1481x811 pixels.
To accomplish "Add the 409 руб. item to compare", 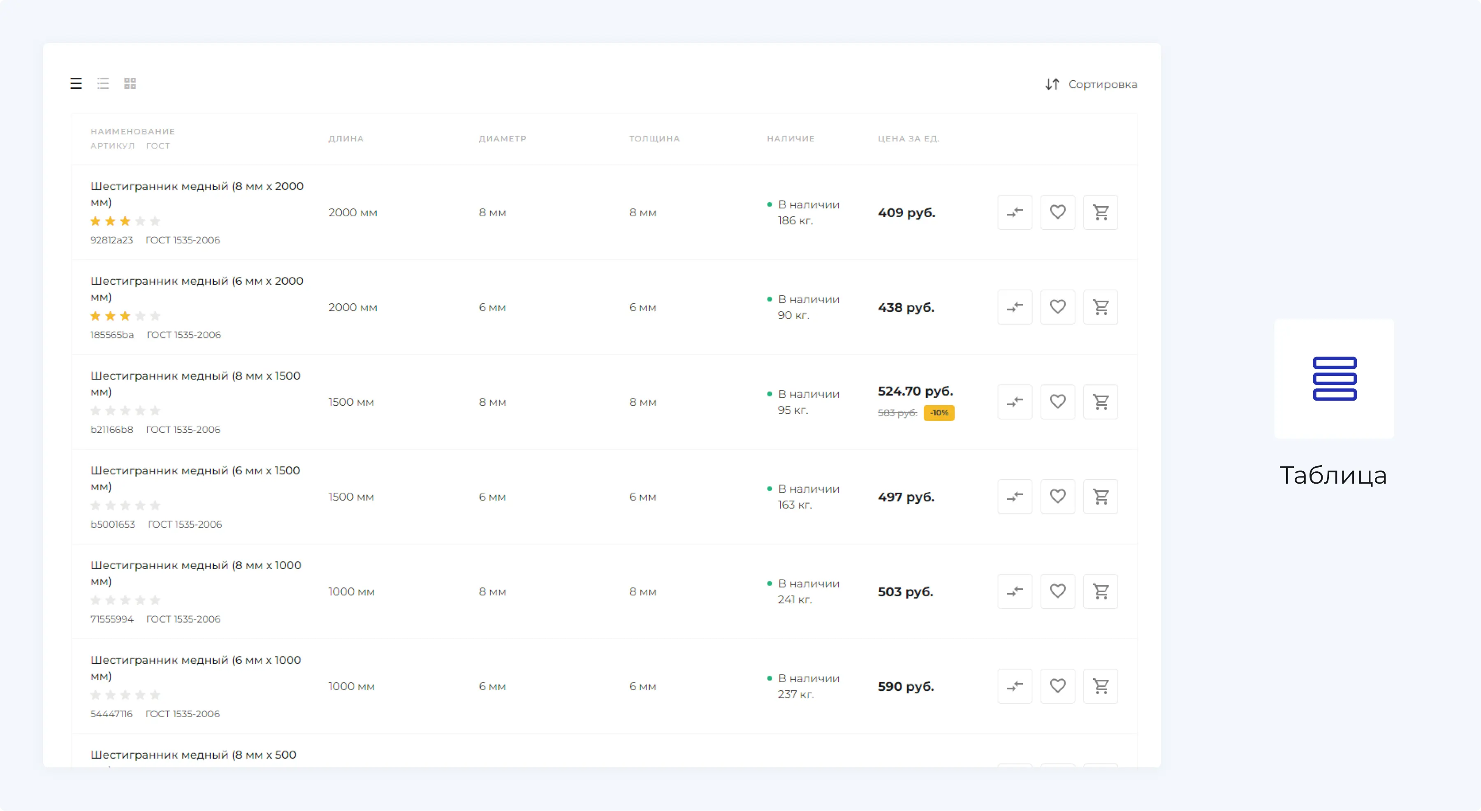I will tap(1015, 213).
